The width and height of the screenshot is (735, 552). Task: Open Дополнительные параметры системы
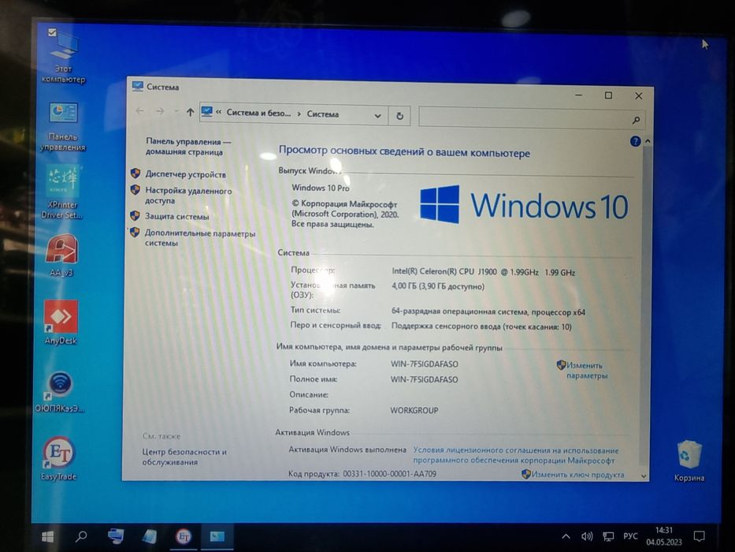point(199,238)
